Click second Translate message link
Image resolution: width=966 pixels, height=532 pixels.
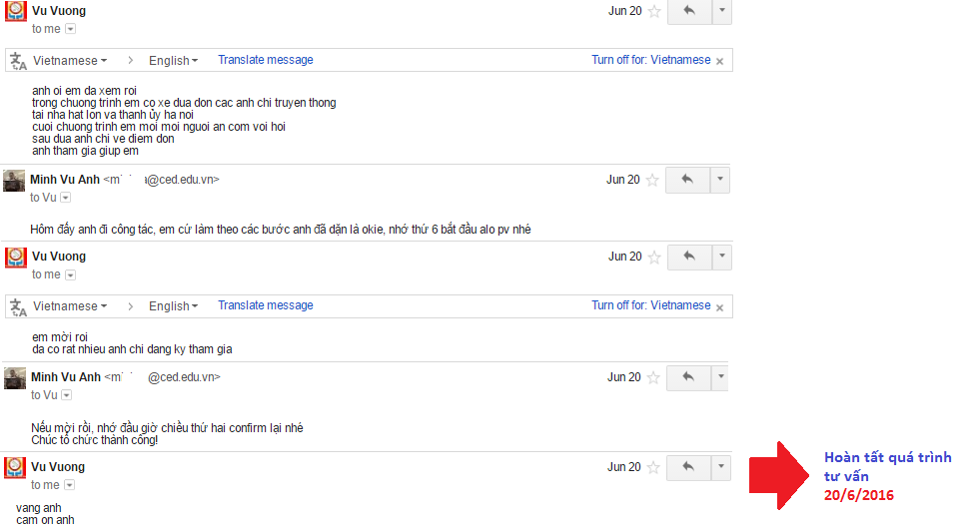tap(266, 305)
